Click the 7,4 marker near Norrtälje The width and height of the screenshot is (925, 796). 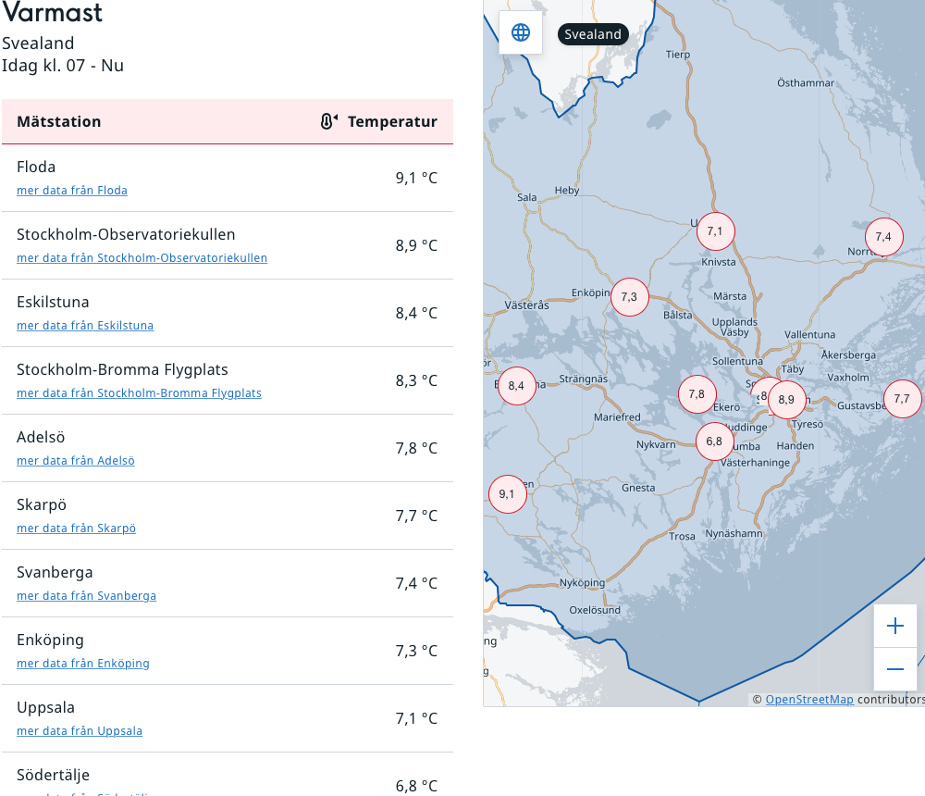point(883,237)
